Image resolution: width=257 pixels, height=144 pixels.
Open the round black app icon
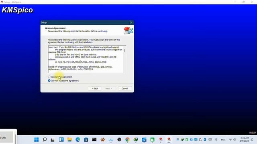click(119, 140)
